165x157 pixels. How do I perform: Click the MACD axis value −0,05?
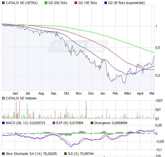pos(160,141)
